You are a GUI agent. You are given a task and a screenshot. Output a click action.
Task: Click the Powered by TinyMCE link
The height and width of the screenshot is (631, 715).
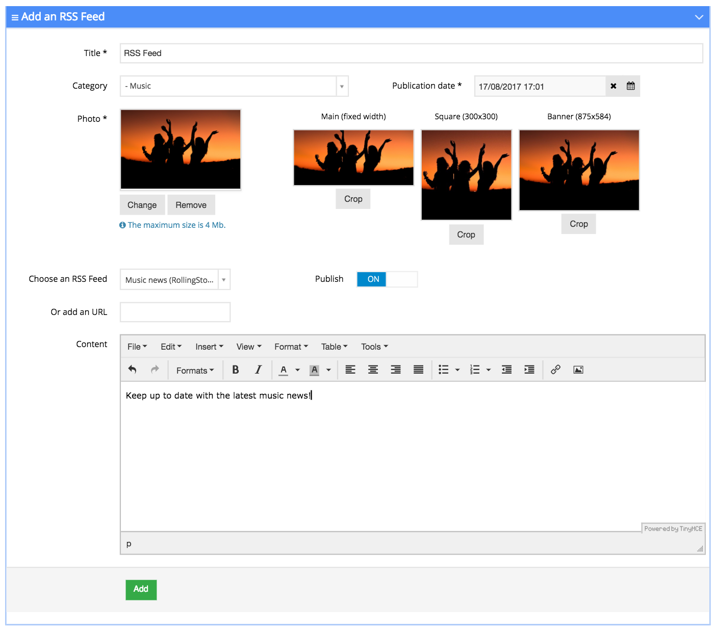673,529
